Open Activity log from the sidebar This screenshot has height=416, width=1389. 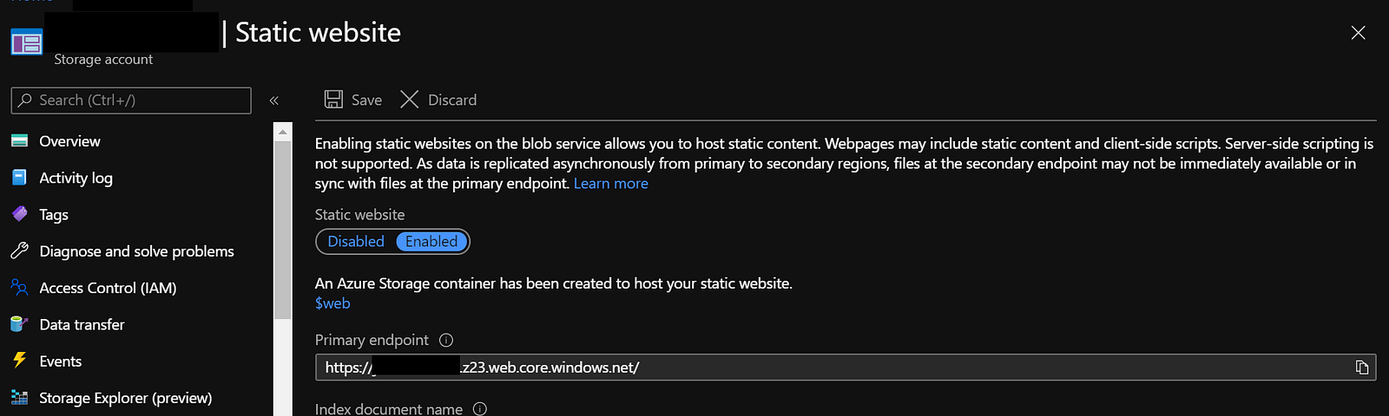click(x=76, y=178)
